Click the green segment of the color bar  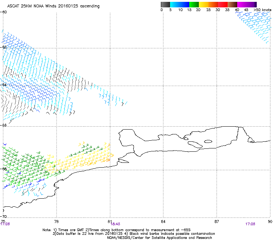tap(194, 4)
